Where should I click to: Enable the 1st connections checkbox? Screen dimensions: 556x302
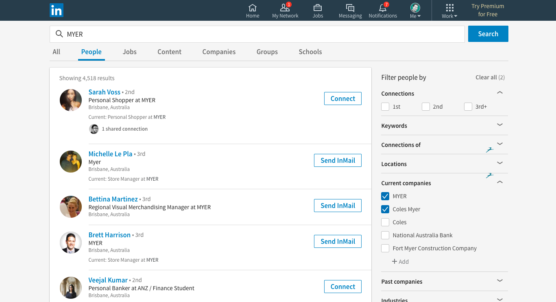385,107
